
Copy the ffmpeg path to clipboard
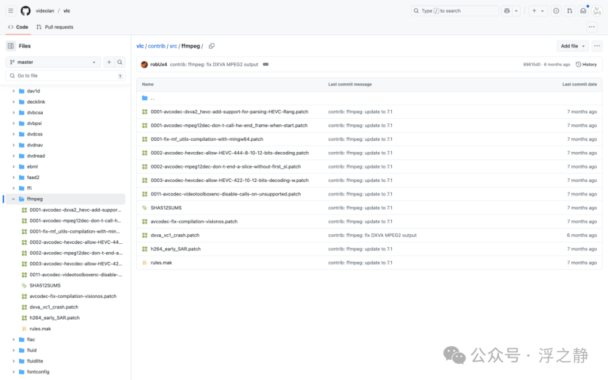click(211, 46)
